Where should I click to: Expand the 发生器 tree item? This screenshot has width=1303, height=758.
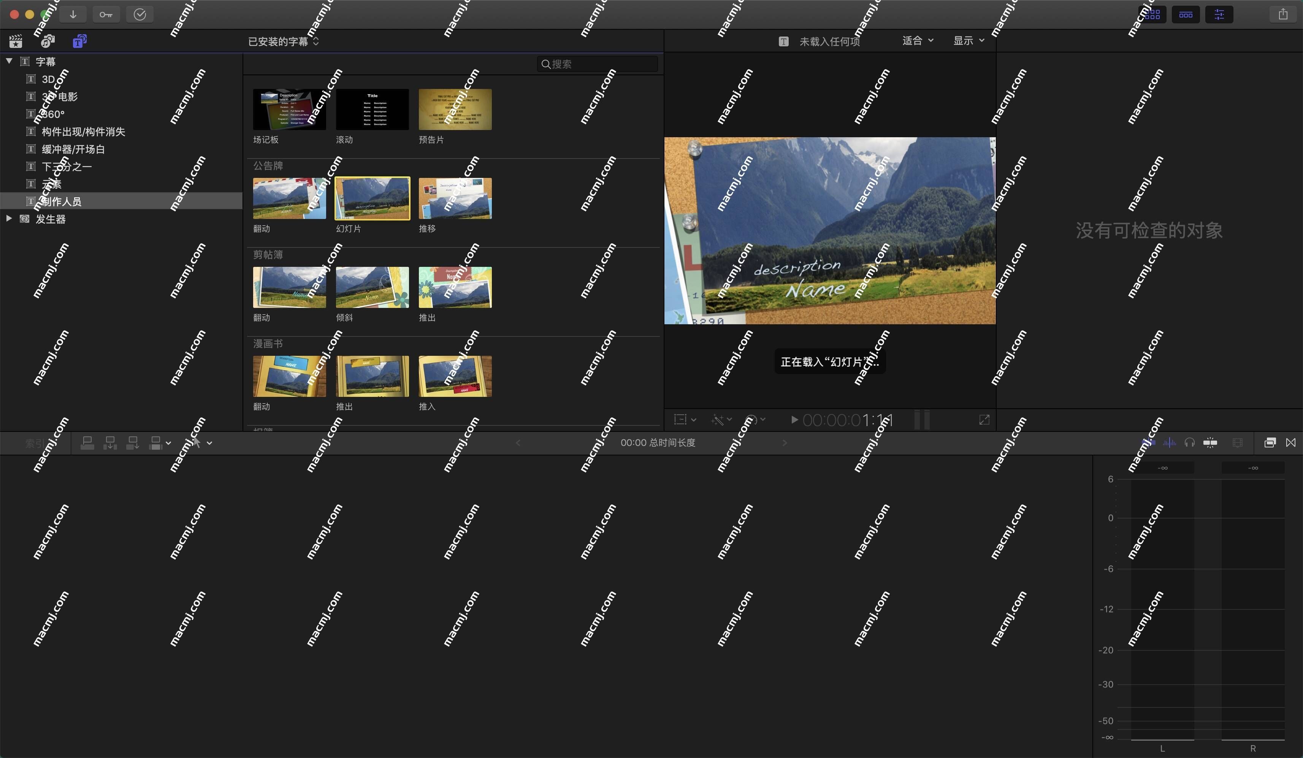click(9, 218)
